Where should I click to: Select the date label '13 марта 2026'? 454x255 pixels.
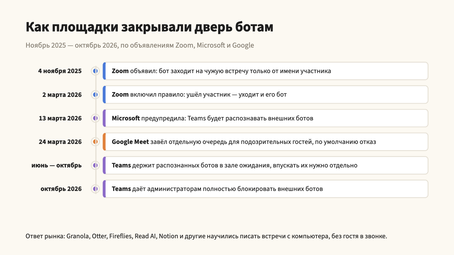click(60, 118)
